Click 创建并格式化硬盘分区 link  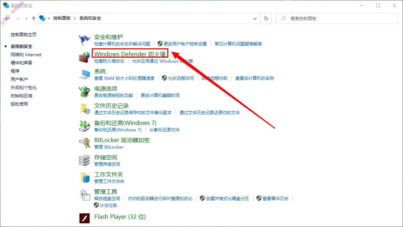pyautogui.click(x=227, y=199)
